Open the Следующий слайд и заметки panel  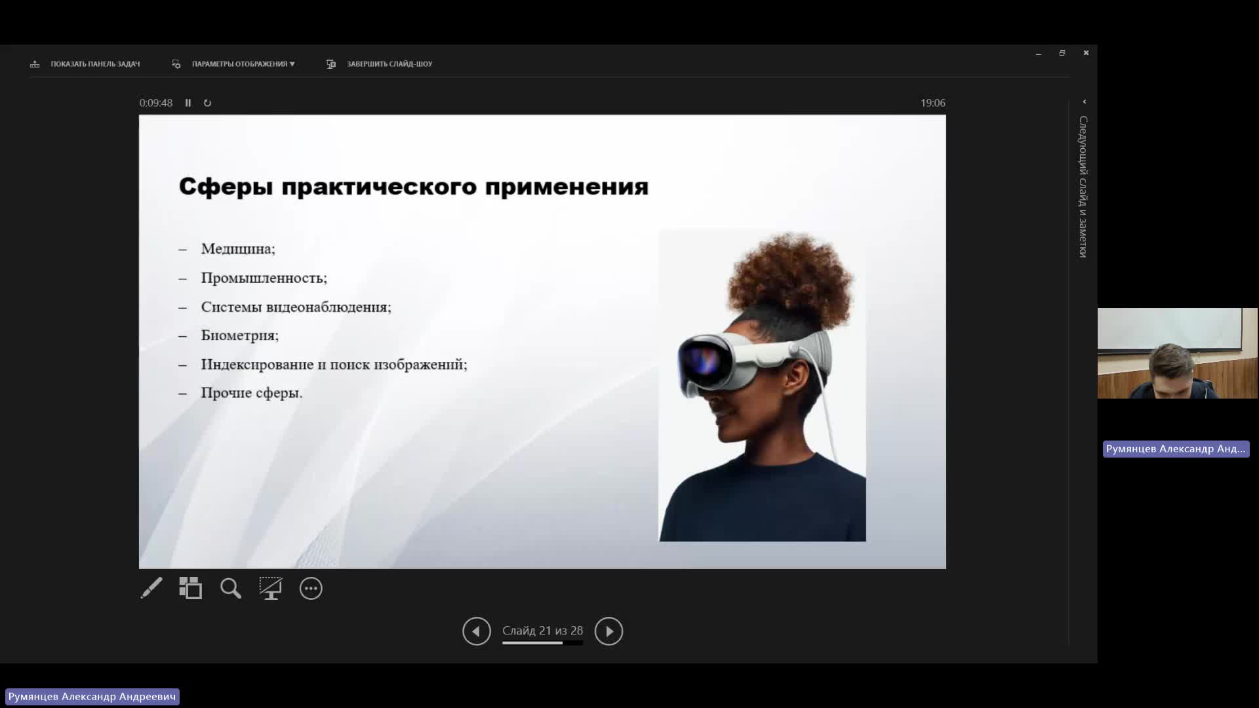tap(1083, 187)
